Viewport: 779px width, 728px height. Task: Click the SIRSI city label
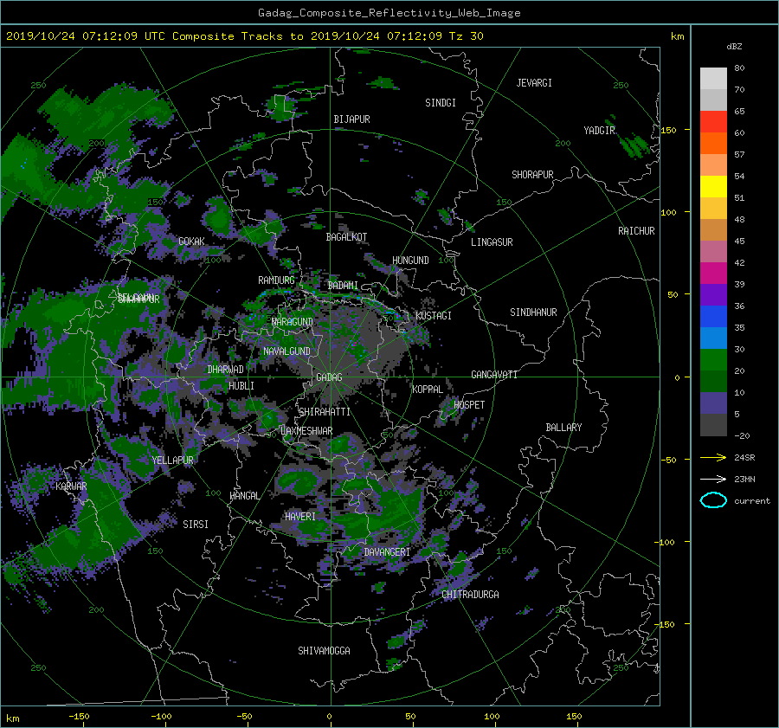pyautogui.click(x=196, y=525)
